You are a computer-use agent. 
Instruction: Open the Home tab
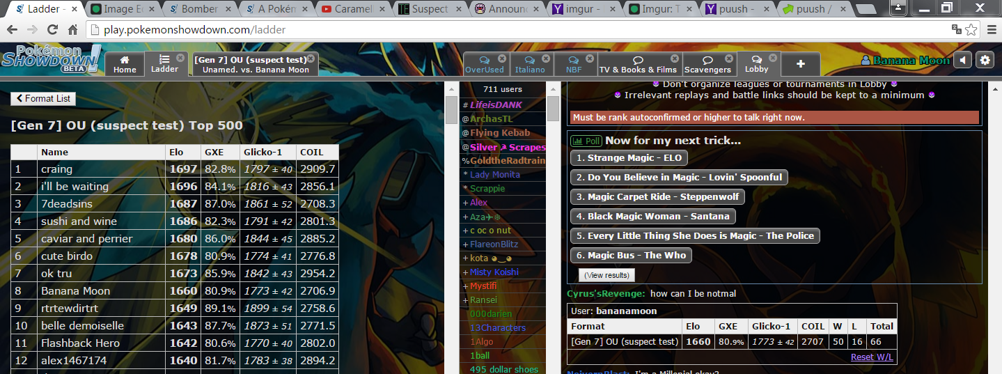[x=125, y=63]
